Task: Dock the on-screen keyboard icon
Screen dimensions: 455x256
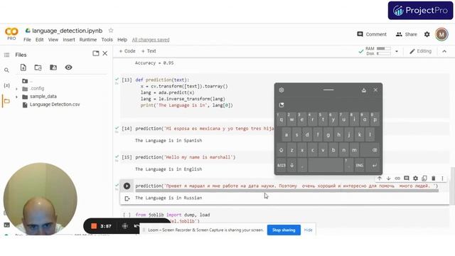Action: click(363, 90)
